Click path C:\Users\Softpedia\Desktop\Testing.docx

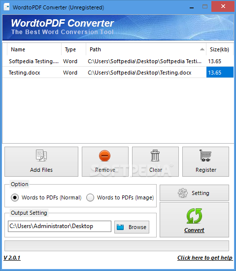[139, 73]
